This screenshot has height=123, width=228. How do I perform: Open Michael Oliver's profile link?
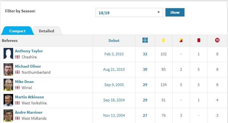(x=28, y=66)
